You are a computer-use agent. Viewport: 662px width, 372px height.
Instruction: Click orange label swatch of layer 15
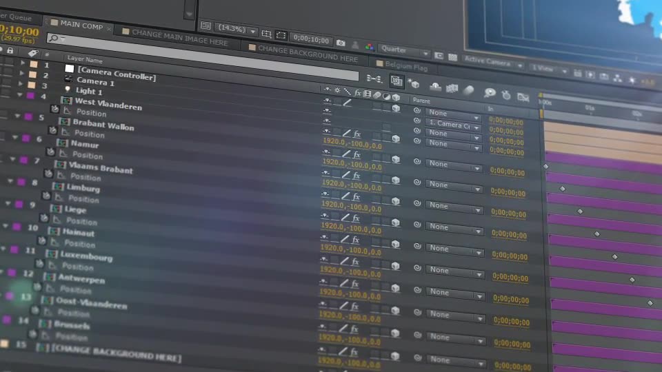[4, 343]
